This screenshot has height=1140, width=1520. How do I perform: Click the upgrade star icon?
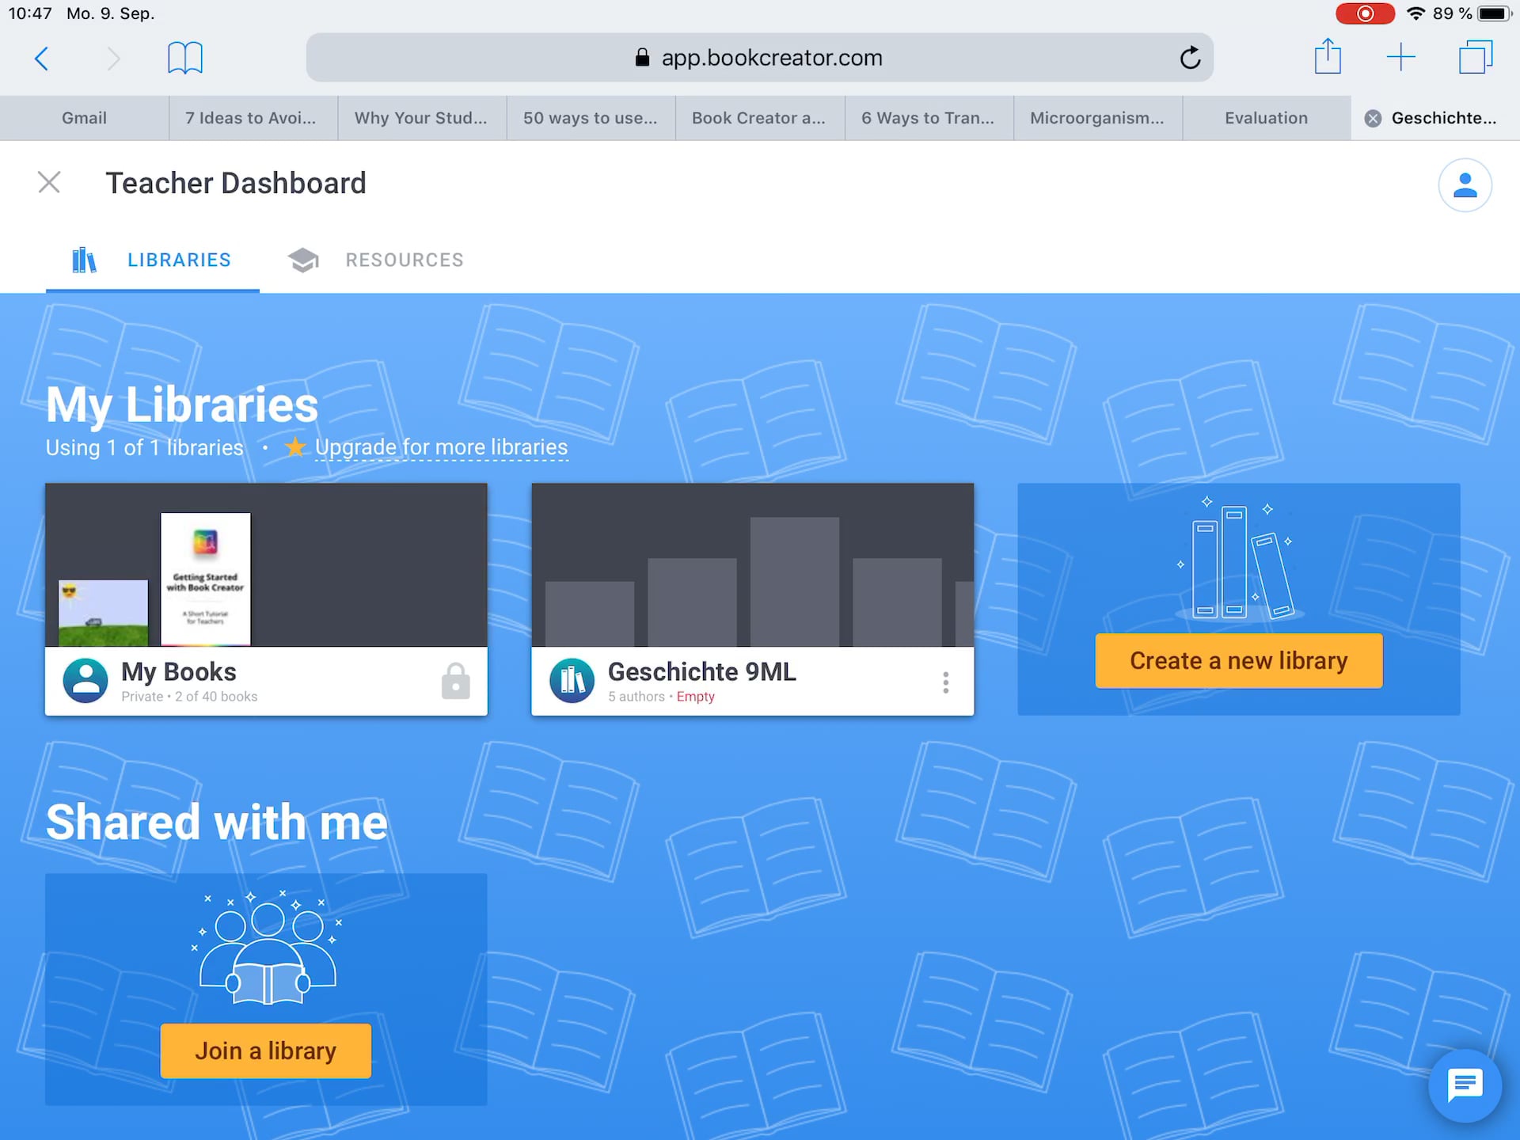point(295,447)
